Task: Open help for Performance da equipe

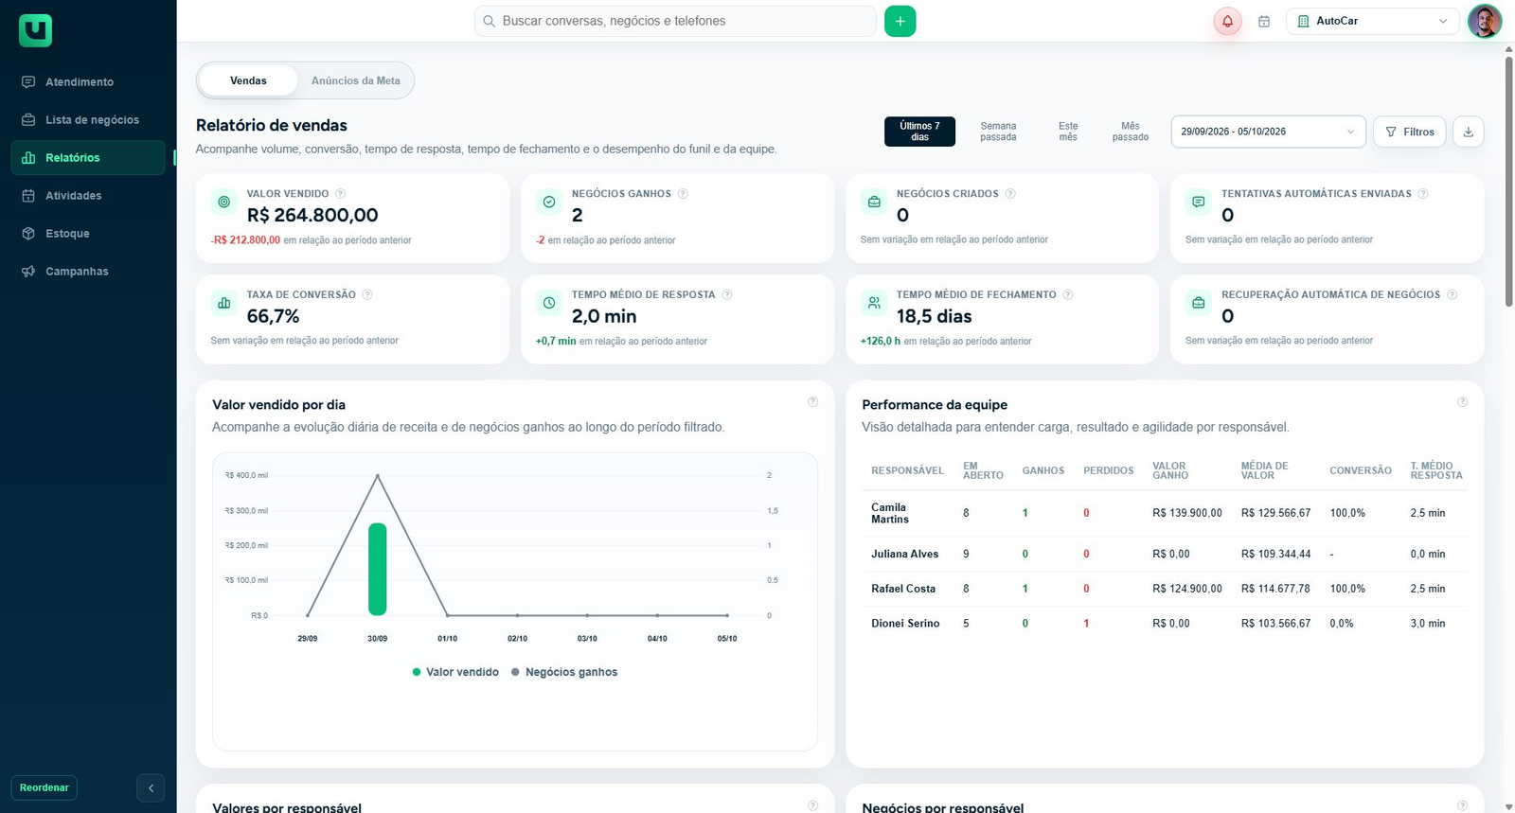Action: pyautogui.click(x=1462, y=402)
